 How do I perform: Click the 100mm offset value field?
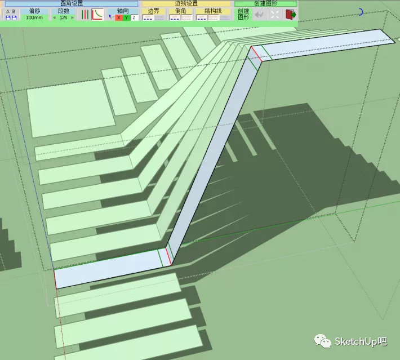coord(34,17)
